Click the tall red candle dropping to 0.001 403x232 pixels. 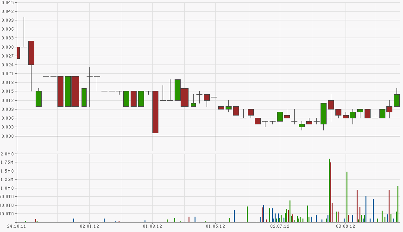pyautogui.click(x=155, y=112)
